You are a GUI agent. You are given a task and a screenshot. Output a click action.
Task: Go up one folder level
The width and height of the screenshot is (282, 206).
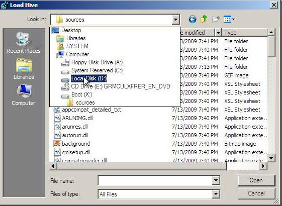[x=204, y=19]
